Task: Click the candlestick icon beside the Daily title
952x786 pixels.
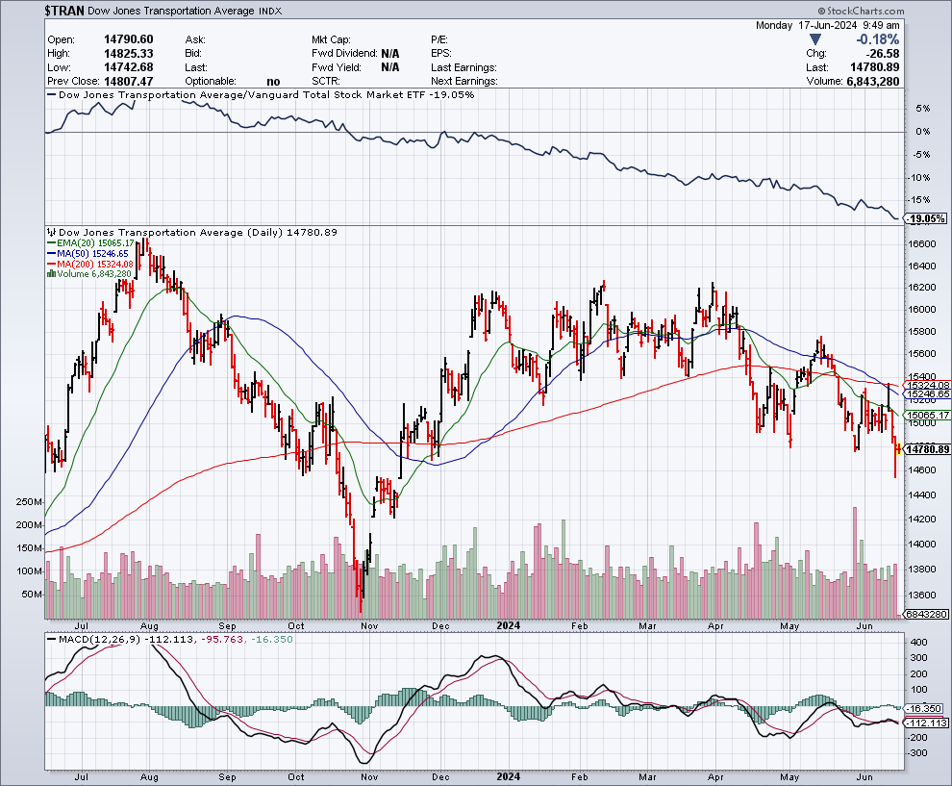Action: tap(50, 233)
